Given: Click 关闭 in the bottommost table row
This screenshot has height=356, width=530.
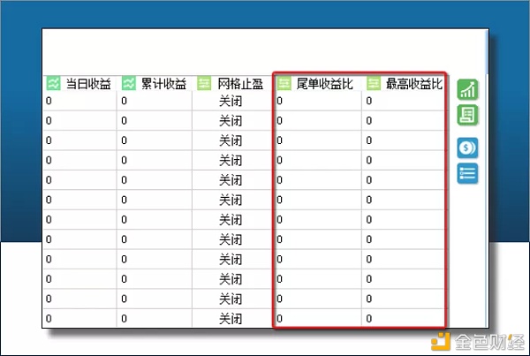Looking at the screenshot, I should [231, 319].
